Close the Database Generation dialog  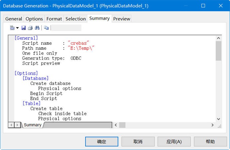click(x=221, y=6)
